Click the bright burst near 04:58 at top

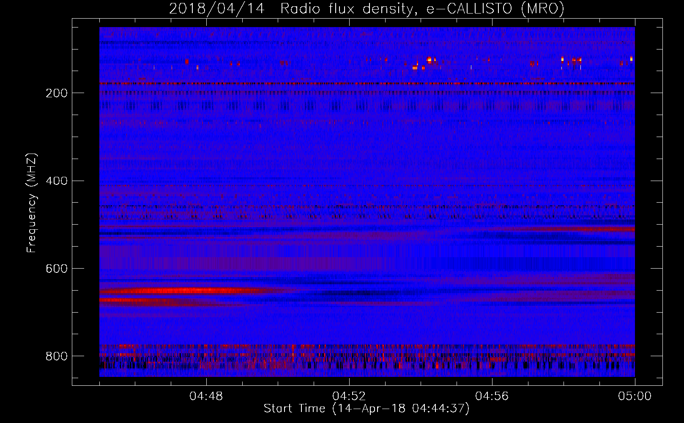pyautogui.click(x=562, y=59)
